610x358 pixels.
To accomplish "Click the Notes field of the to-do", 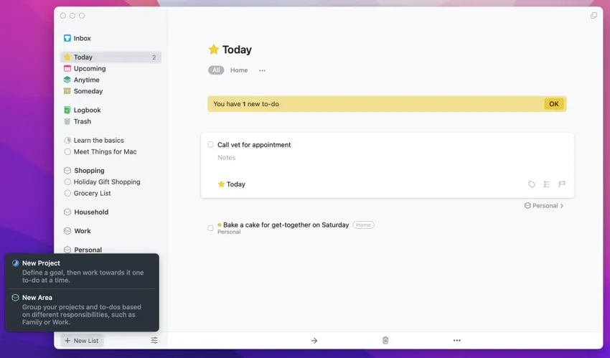I will click(226, 157).
